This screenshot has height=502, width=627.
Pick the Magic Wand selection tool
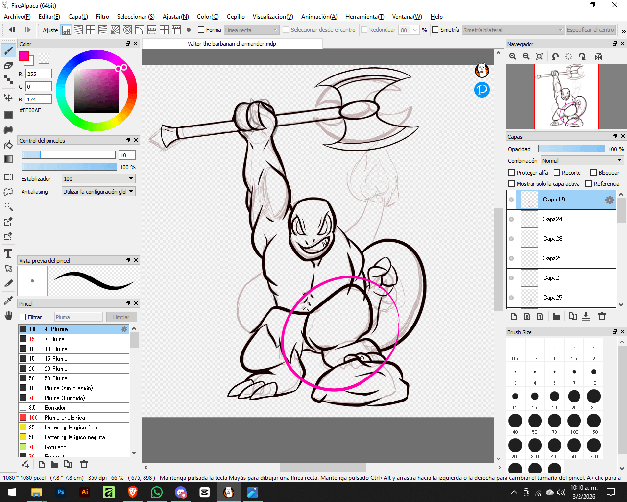coord(8,206)
